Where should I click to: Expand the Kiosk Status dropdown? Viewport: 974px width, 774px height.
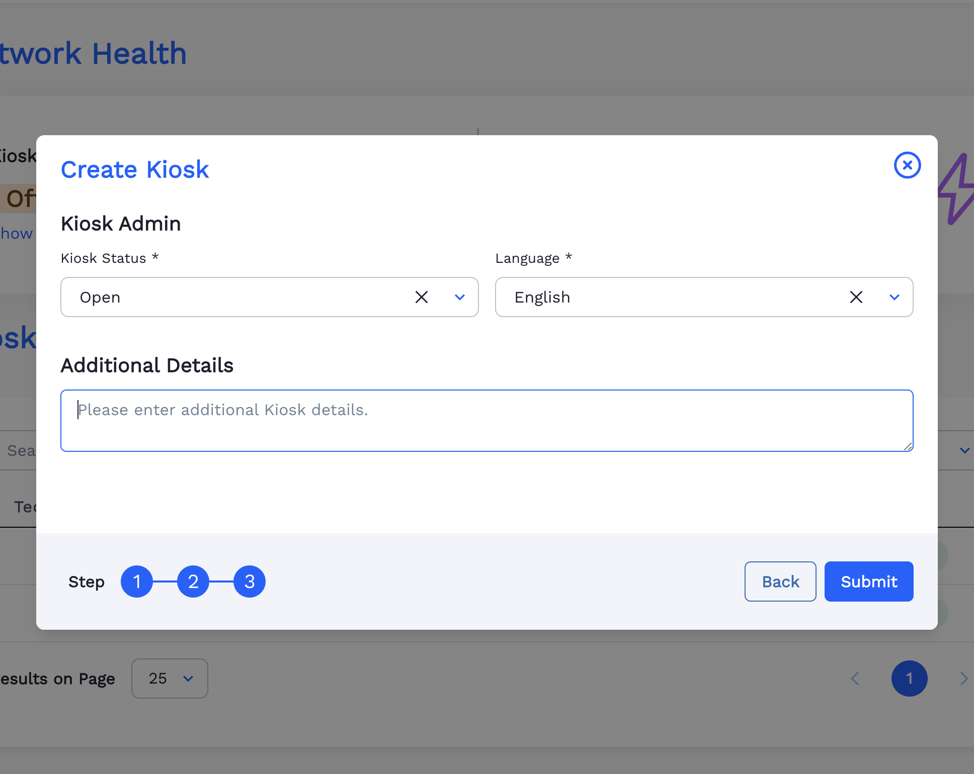(x=459, y=297)
